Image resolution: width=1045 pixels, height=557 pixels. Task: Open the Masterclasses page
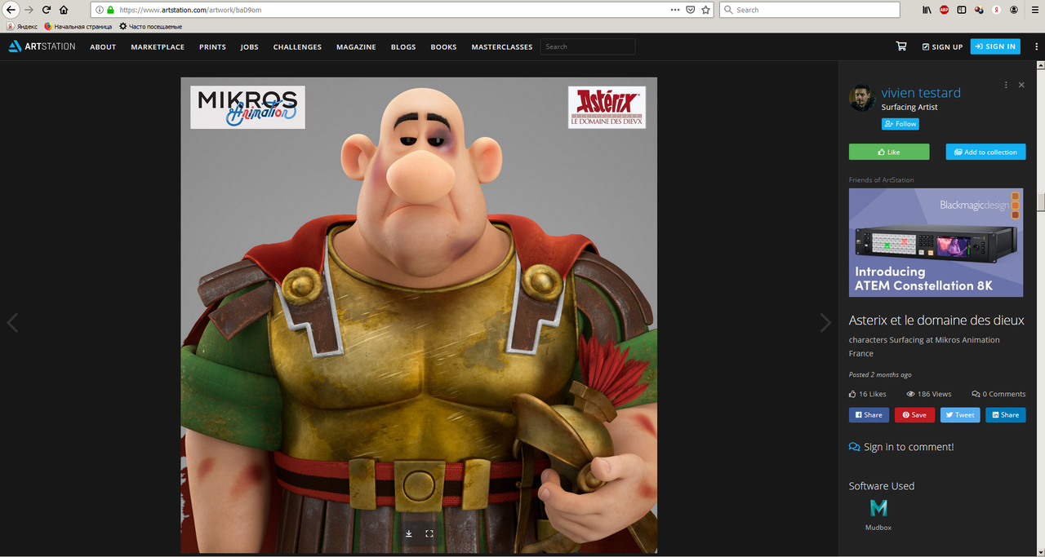502,46
